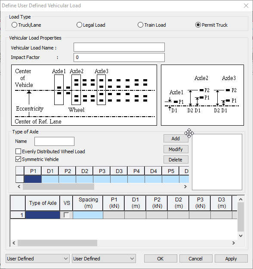
Task: Select the Spacing cell in row 1
Action: tap(88, 215)
